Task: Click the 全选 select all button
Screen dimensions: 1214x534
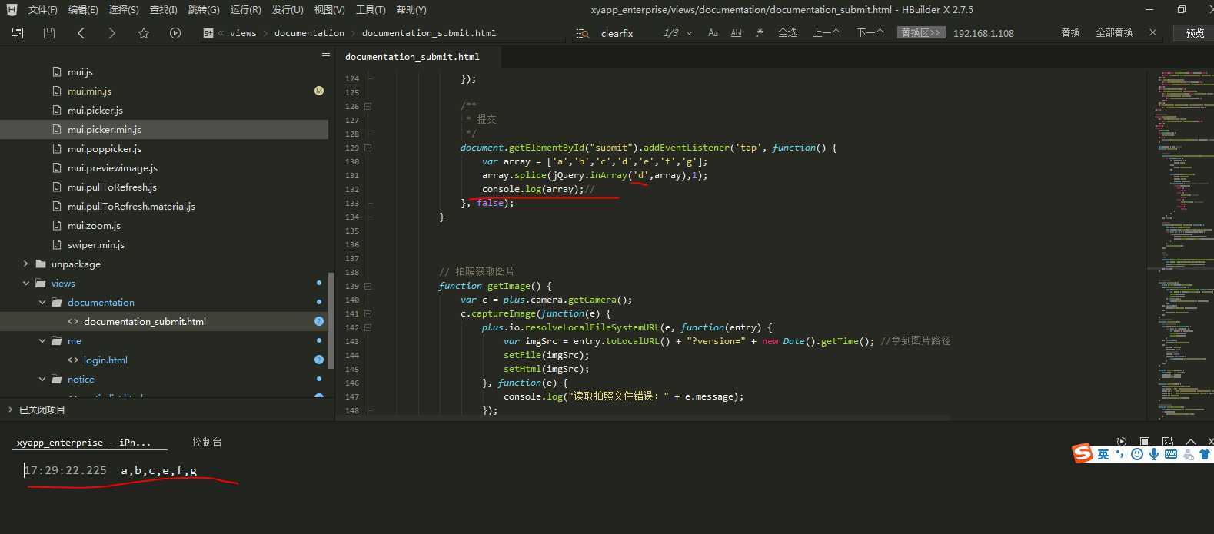Action: click(788, 33)
